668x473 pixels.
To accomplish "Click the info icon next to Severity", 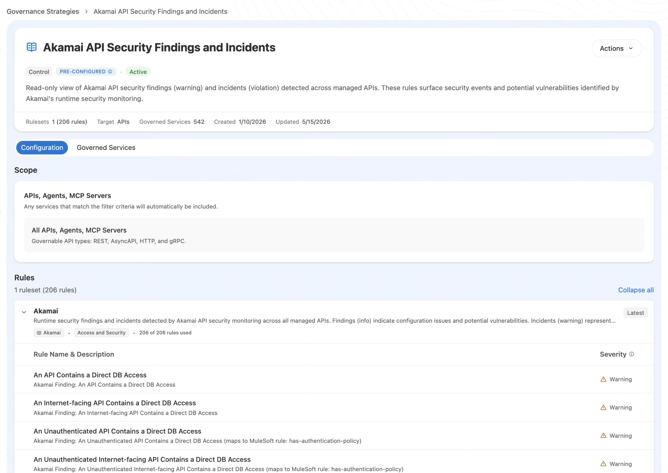I will 631,354.
